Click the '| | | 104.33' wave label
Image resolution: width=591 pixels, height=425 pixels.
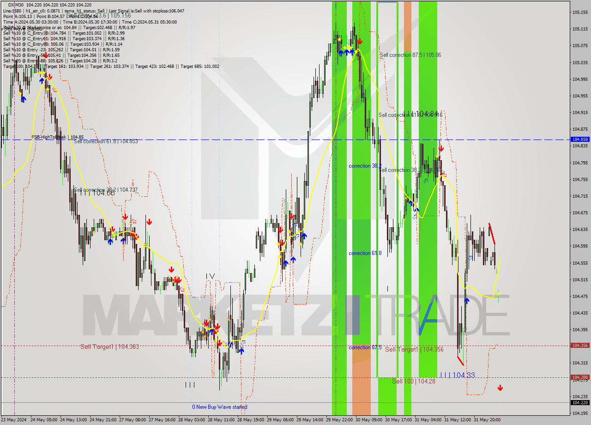click(457, 375)
